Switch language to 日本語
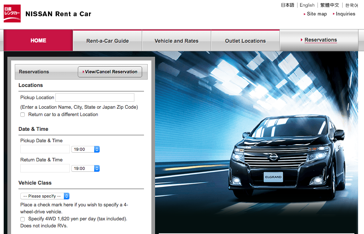The width and height of the screenshot is (364, 234). [287, 5]
